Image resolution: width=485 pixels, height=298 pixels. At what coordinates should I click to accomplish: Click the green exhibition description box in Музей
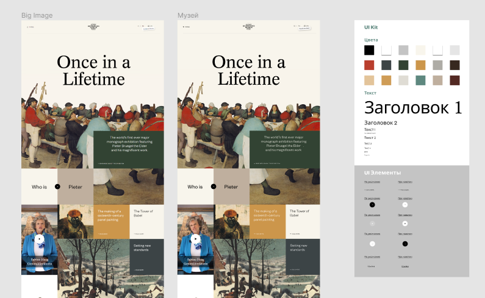[284, 150]
